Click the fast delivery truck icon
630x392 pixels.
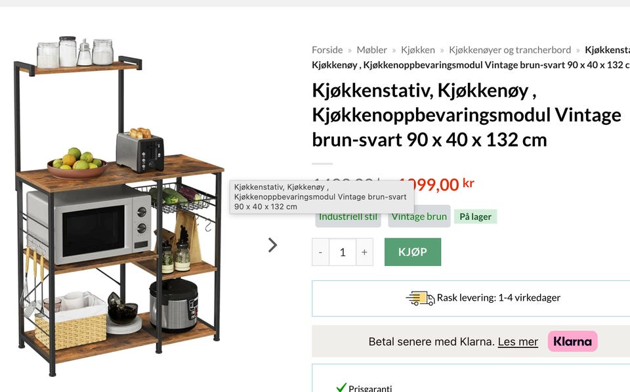[420, 298]
